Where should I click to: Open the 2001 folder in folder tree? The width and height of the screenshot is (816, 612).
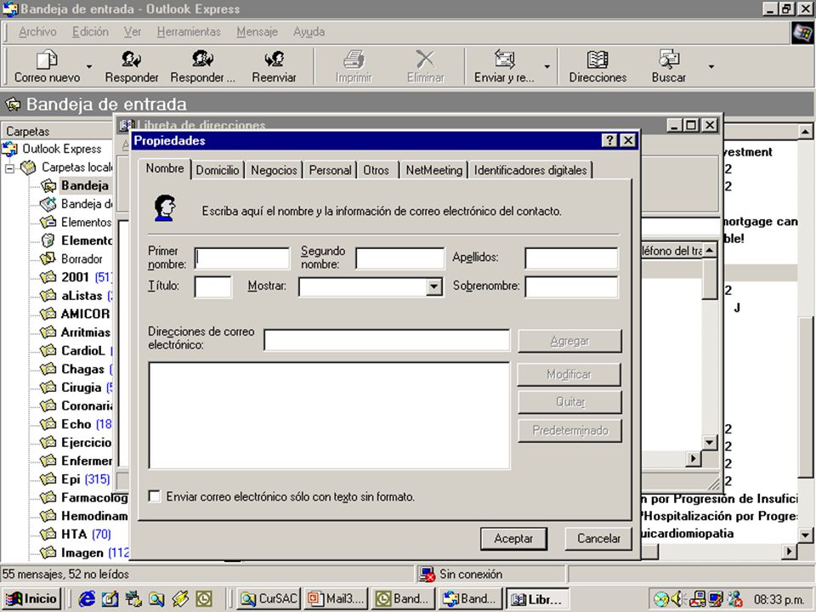76,277
